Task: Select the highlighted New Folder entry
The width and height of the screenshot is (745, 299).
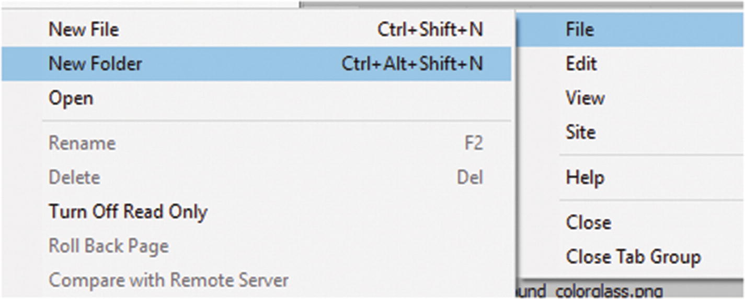Action: pos(95,64)
